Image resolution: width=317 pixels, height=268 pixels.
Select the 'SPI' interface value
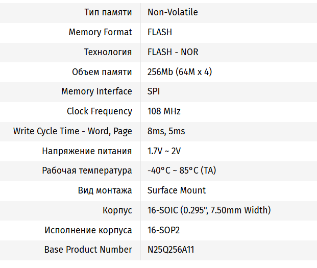pos(154,91)
